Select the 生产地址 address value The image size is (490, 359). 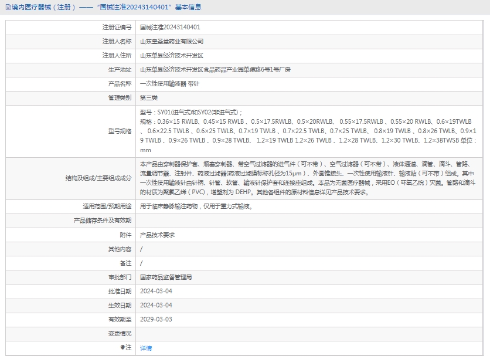pyautogui.click(x=215, y=70)
